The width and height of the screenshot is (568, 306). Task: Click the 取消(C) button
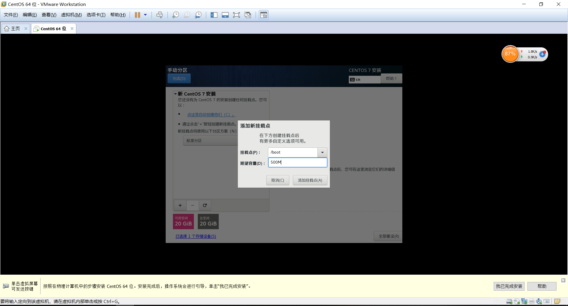point(277,180)
